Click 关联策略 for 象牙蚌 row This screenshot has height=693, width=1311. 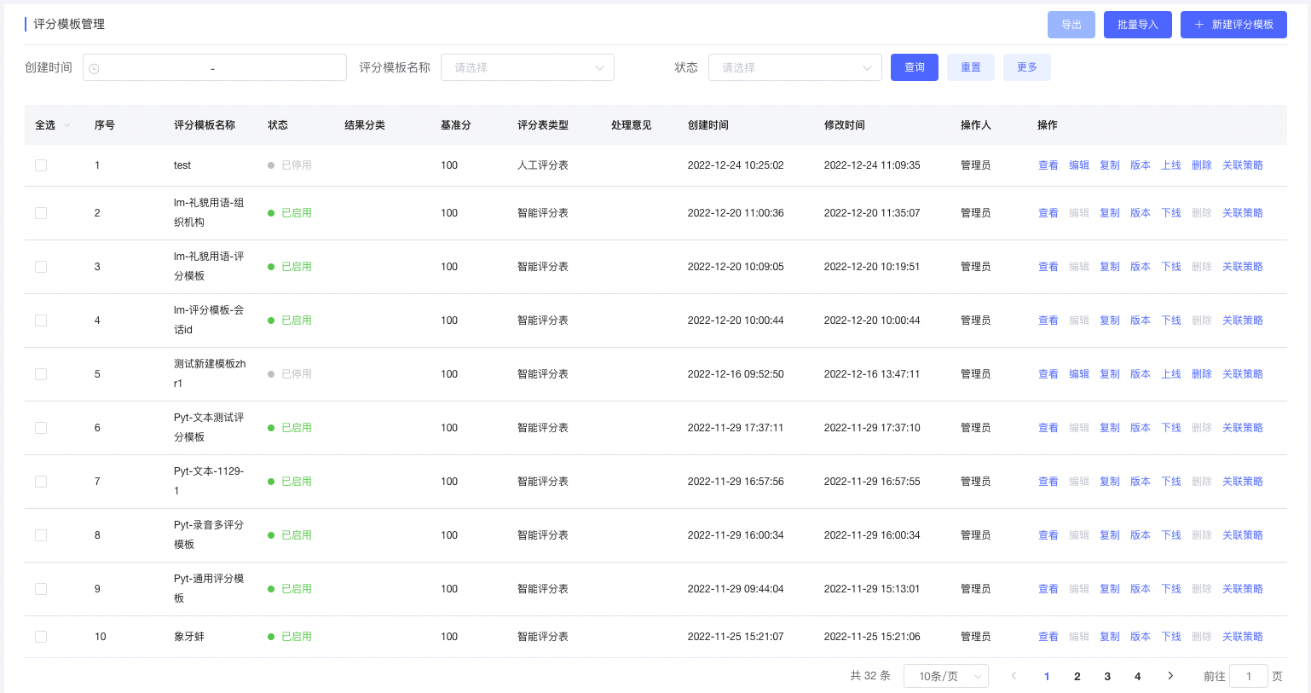tap(1243, 637)
